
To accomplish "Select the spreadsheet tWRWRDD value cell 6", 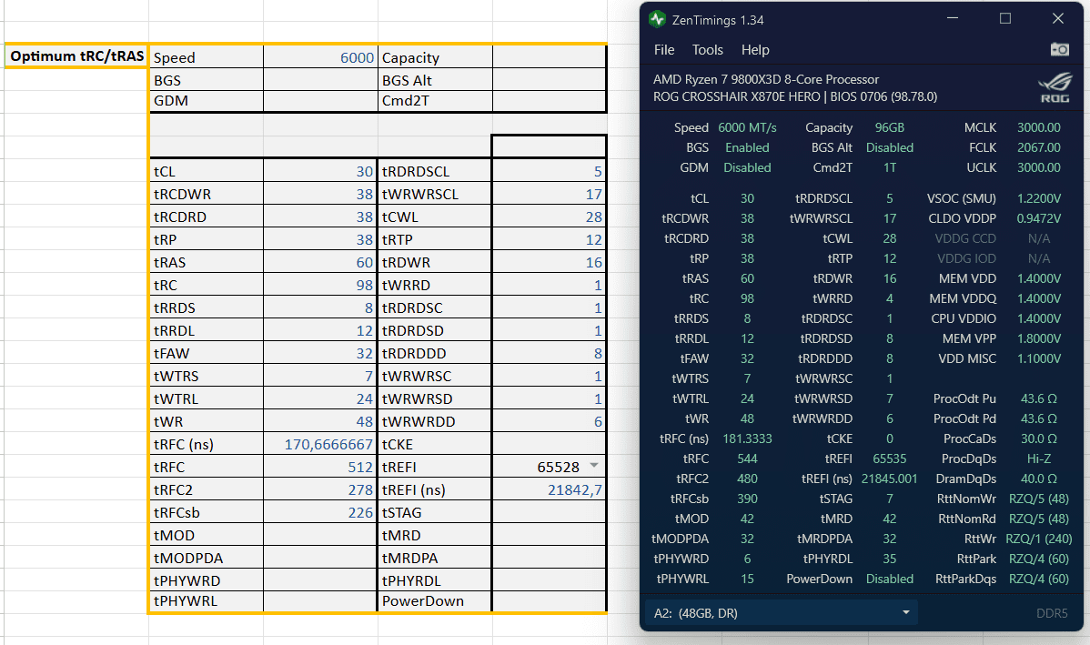I will (x=550, y=421).
